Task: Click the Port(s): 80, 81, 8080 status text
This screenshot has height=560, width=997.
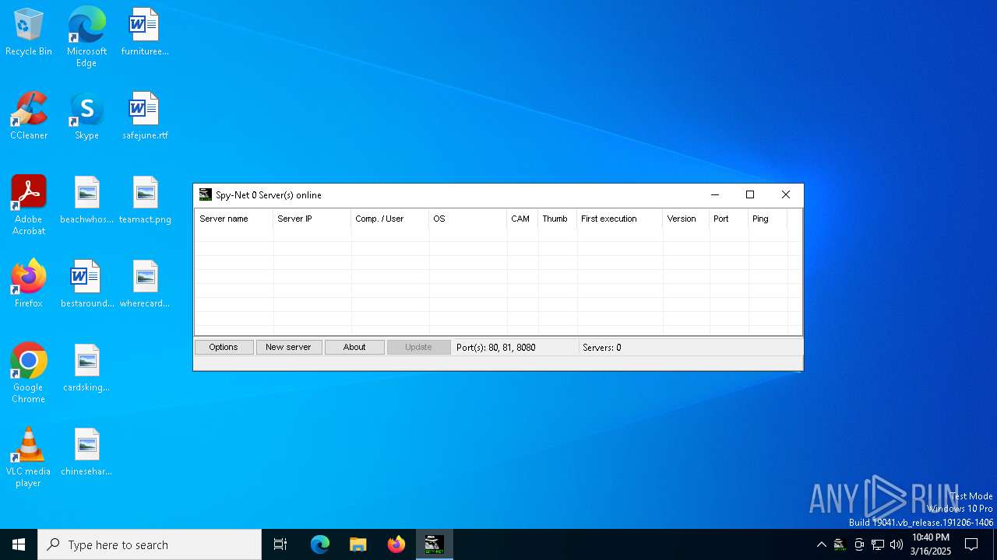Action: coord(496,348)
